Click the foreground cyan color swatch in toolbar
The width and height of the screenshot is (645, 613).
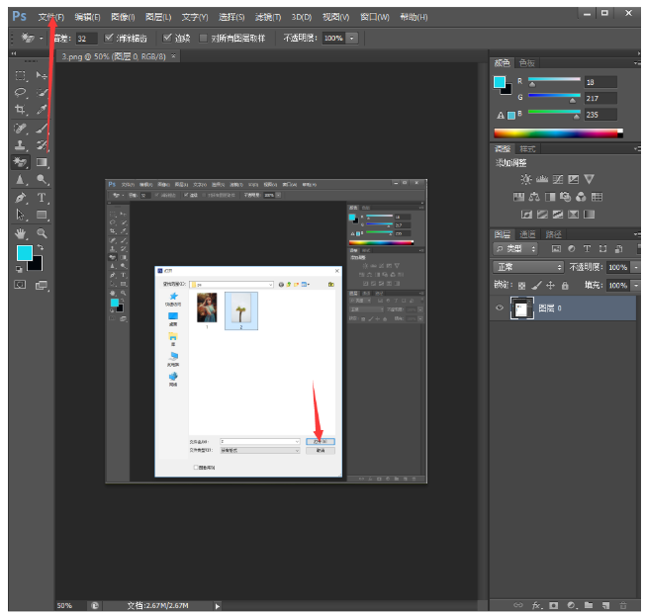tap(24, 253)
